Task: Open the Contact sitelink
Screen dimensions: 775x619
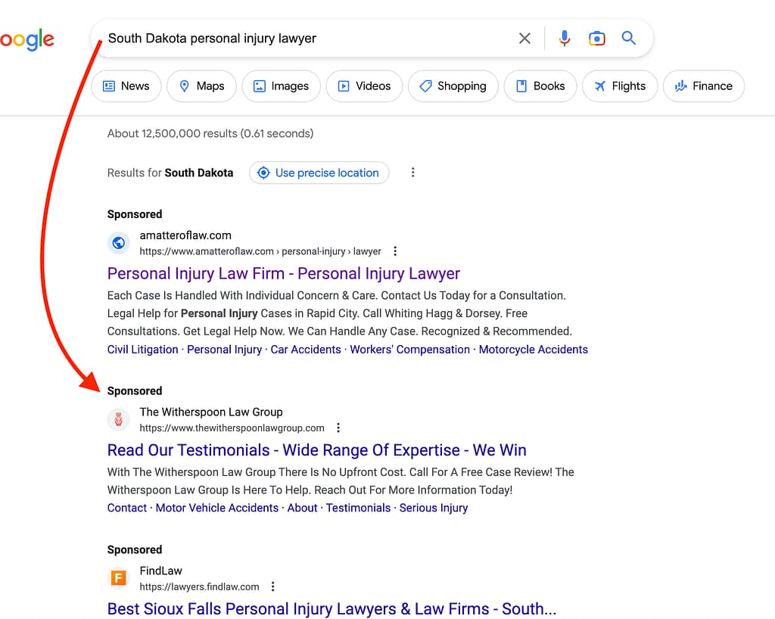Action: [127, 508]
